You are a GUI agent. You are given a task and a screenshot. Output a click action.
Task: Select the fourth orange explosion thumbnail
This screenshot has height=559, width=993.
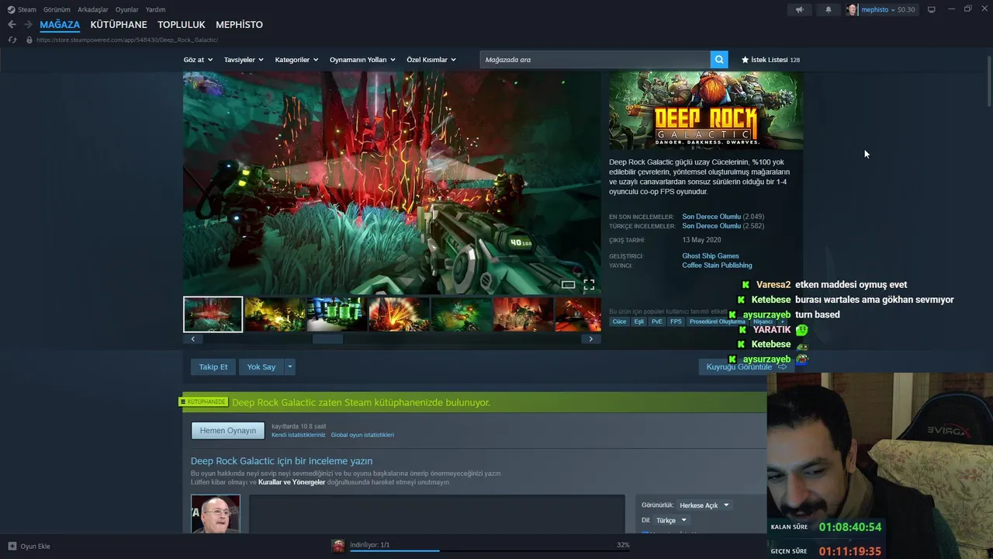tap(399, 314)
